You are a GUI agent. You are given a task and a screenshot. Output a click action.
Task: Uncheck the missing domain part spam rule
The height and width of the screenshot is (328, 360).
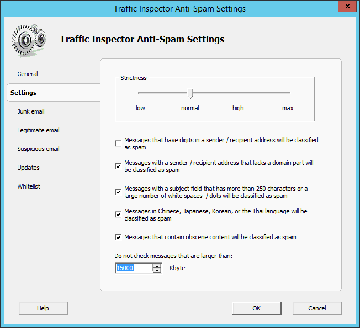tap(118, 166)
